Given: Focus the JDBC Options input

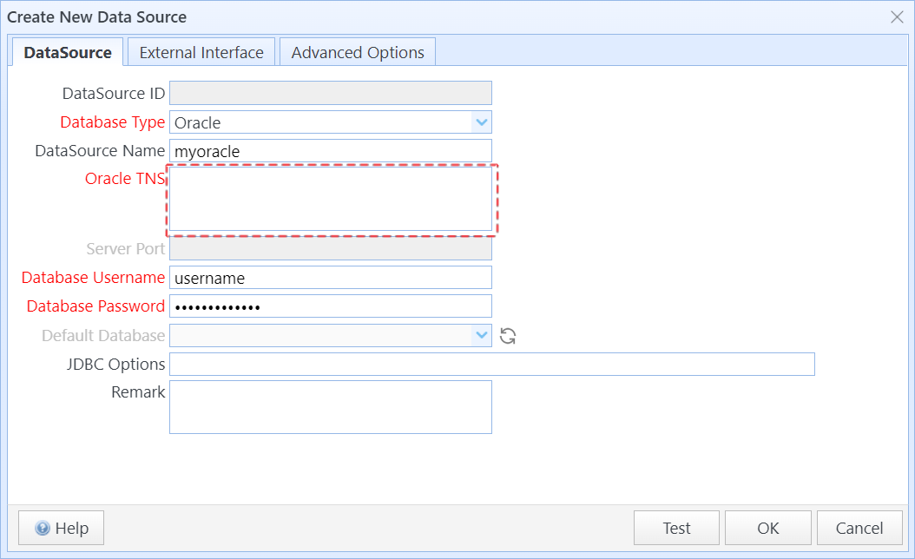Looking at the screenshot, I should point(491,365).
